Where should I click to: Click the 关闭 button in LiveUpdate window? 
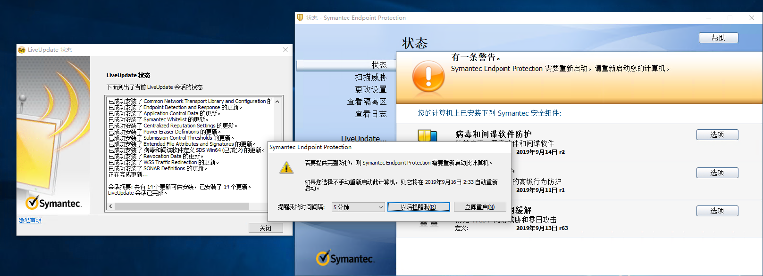[266, 228]
